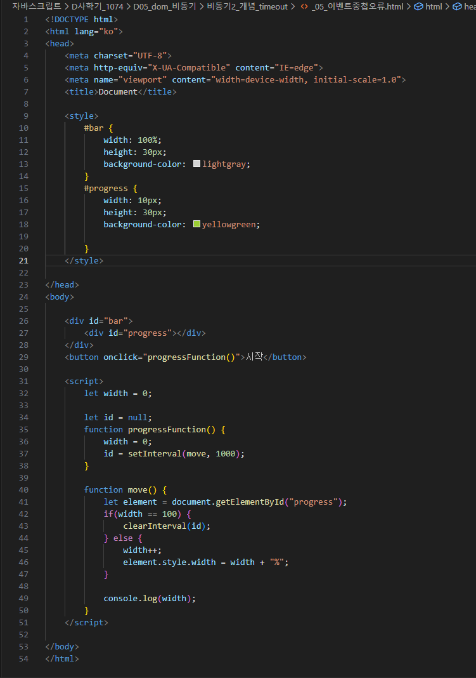This screenshot has width=476, height=678.
Task: Click the id="bar" attribute value
Action: pyautogui.click(x=115, y=321)
